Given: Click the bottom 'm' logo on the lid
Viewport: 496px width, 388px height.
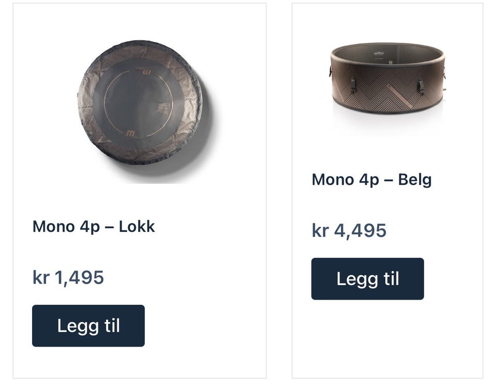Looking at the screenshot, I should click(x=130, y=133).
